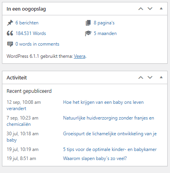Open post Natuurlijke huidverzorging zonder franjes
The height and width of the screenshot is (173, 170).
108,118
